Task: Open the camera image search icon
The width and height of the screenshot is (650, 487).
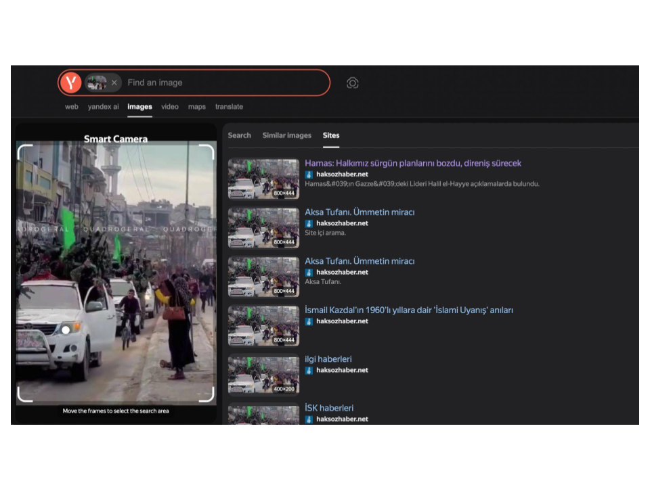Action: pyautogui.click(x=352, y=83)
